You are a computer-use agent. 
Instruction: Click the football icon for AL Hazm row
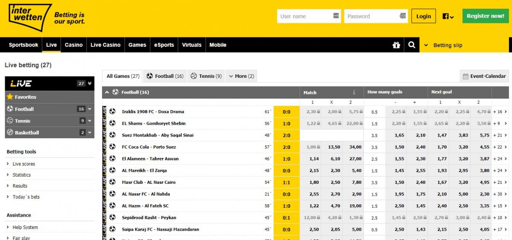[112, 206]
